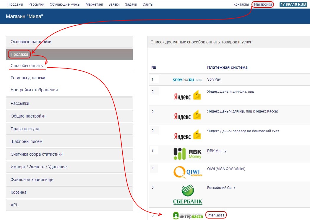The width and height of the screenshot is (310, 220).
Task: Click the QIWI кошелек logo
Action: (x=188, y=172)
